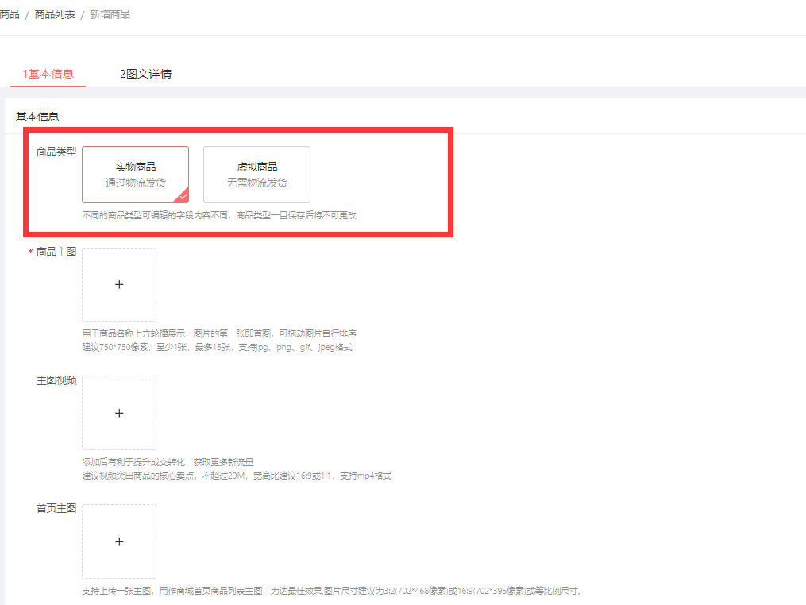Click the 首页主图 field label
Image resolution: width=806 pixels, height=605 pixels.
coord(56,508)
